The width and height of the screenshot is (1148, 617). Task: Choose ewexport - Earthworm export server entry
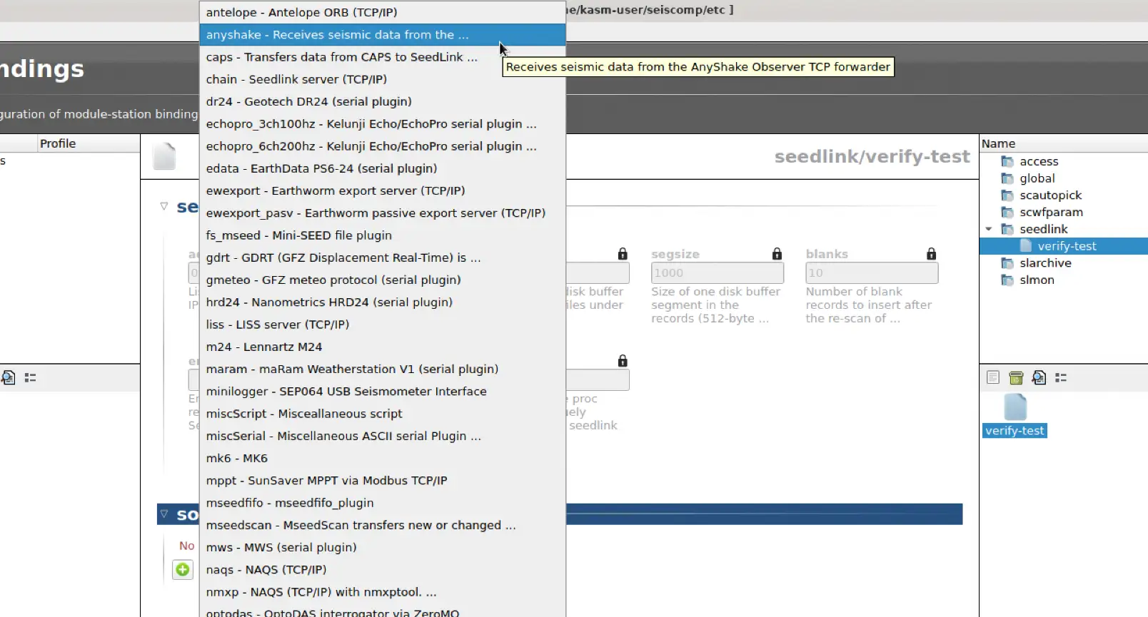point(383,190)
